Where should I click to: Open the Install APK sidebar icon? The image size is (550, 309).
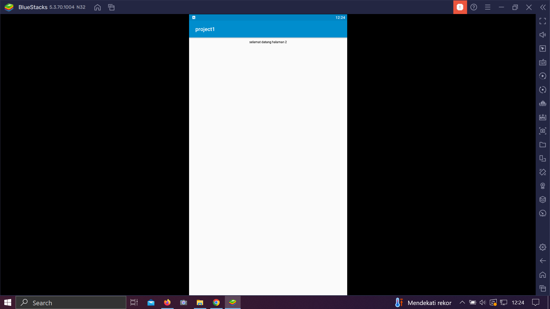[543, 117]
